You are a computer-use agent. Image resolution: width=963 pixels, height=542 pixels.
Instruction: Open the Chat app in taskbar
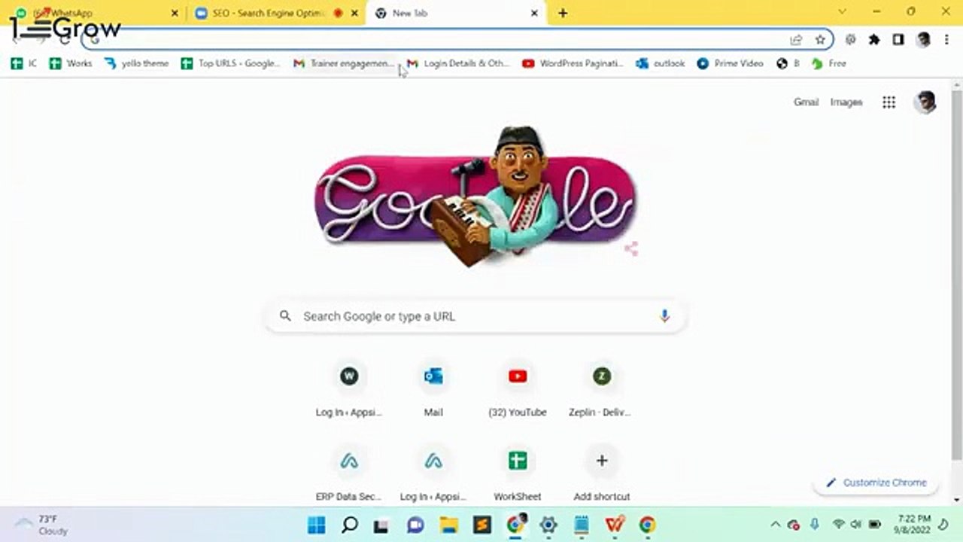pyautogui.click(x=415, y=525)
